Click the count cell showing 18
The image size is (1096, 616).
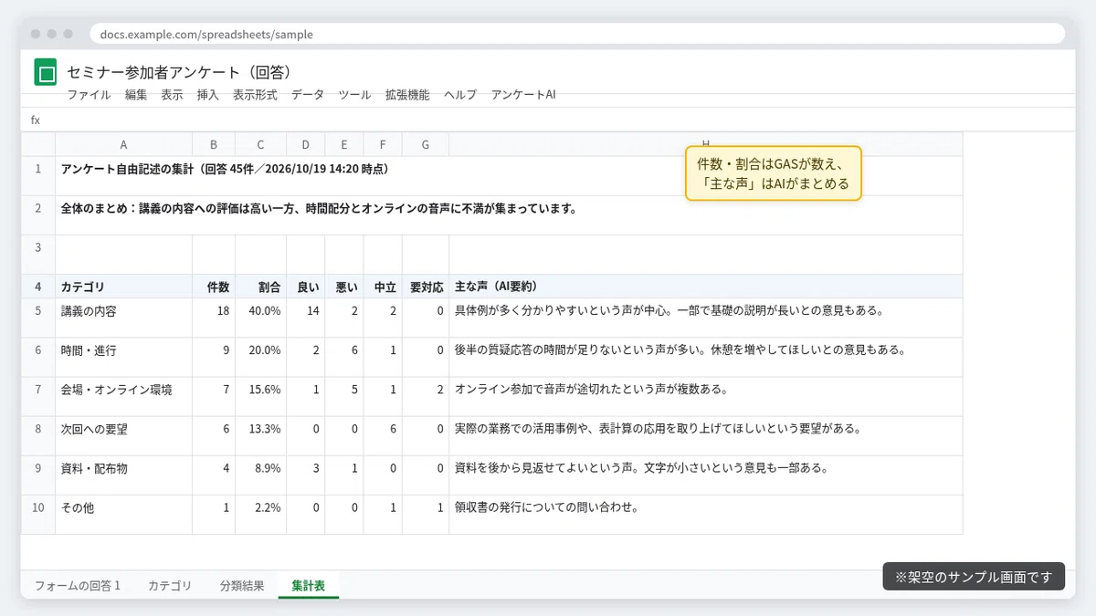tap(214, 318)
